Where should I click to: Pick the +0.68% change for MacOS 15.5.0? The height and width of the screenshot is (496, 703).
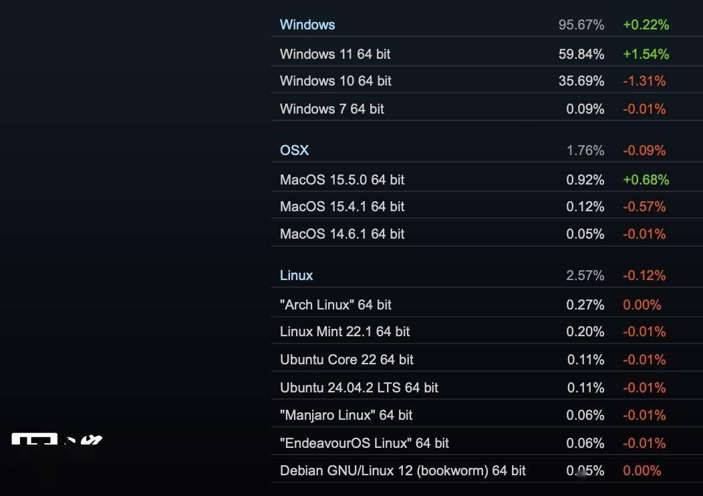[x=646, y=180]
